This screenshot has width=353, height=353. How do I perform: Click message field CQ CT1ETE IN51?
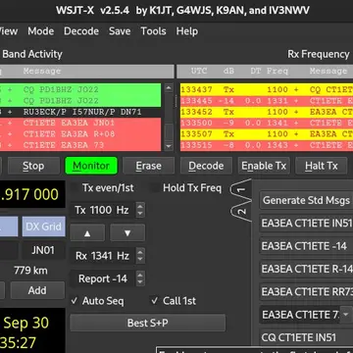tap(306, 337)
